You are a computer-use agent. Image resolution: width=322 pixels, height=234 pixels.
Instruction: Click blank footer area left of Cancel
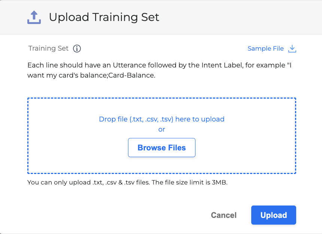[112, 215]
